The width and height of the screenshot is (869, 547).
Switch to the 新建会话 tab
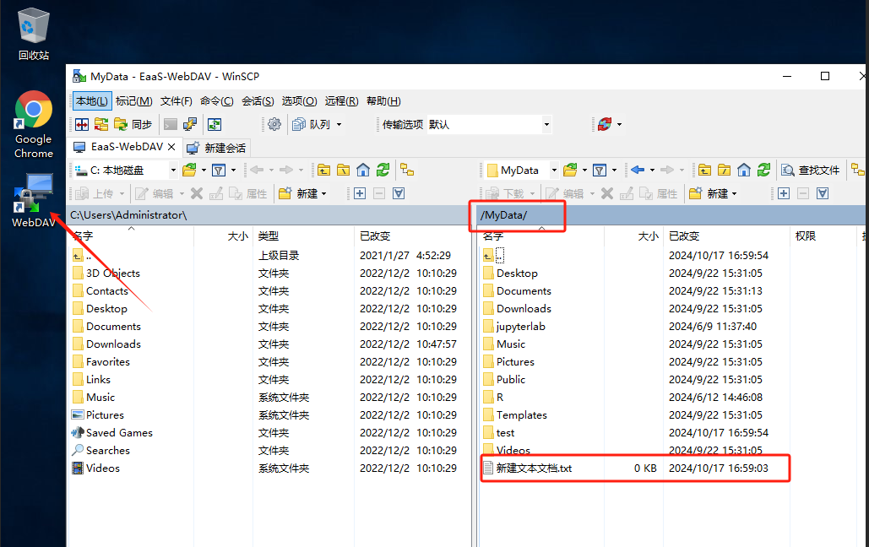click(217, 147)
